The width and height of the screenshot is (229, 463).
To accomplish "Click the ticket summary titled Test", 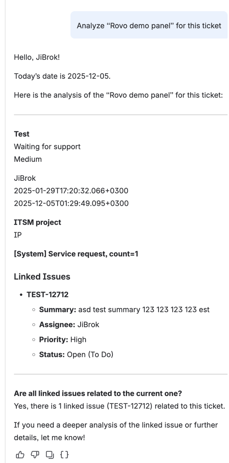I will tap(22, 134).
